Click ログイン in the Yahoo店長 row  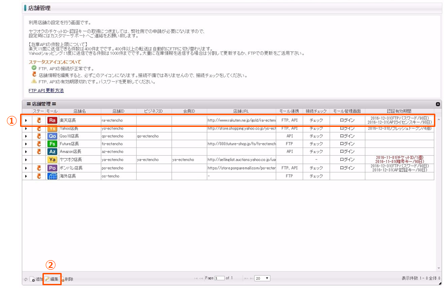tap(347, 128)
